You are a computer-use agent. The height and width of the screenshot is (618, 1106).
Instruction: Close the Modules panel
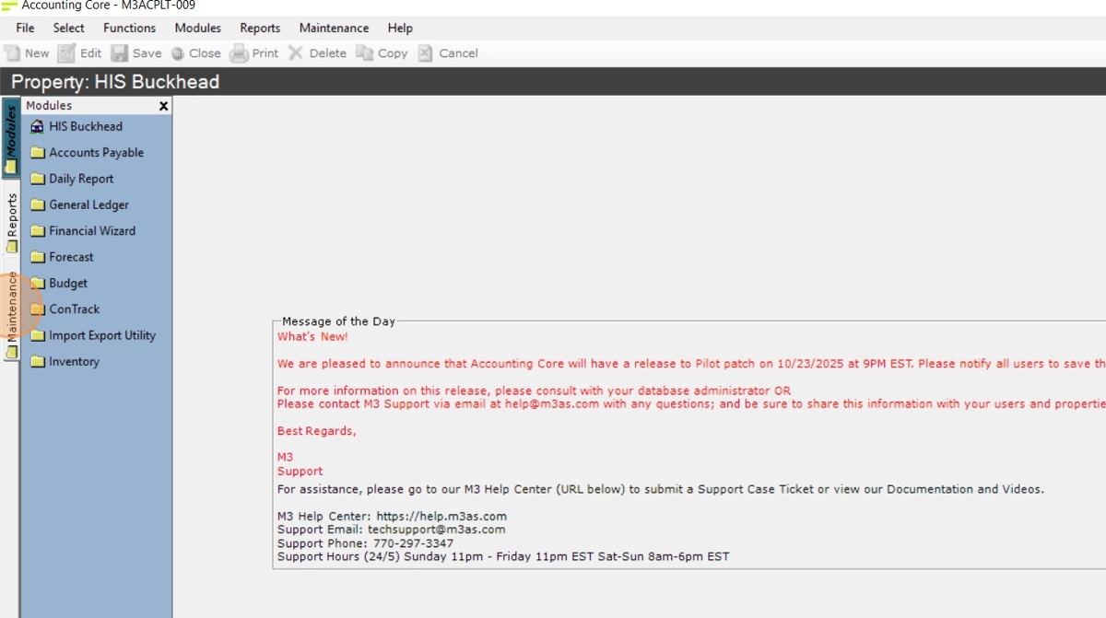[x=164, y=106]
